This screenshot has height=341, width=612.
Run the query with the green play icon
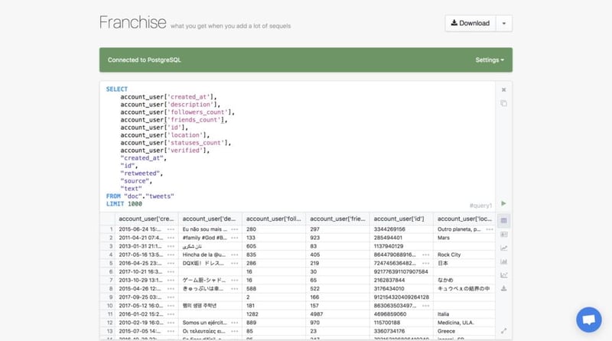(503, 203)
